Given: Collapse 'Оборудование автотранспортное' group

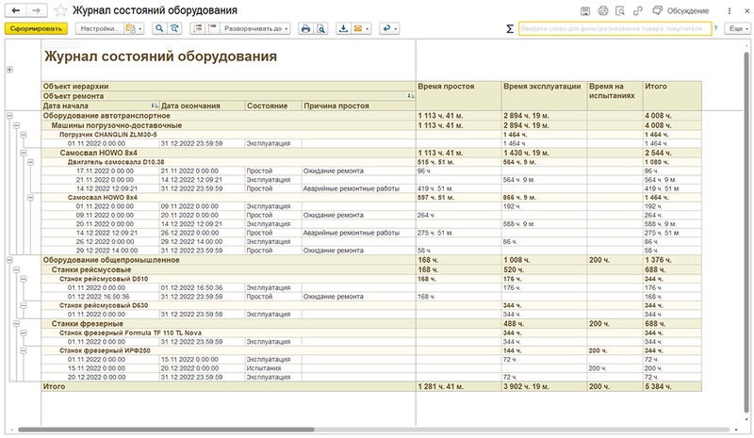Looking at the screenshot, I should coord(8,117).
